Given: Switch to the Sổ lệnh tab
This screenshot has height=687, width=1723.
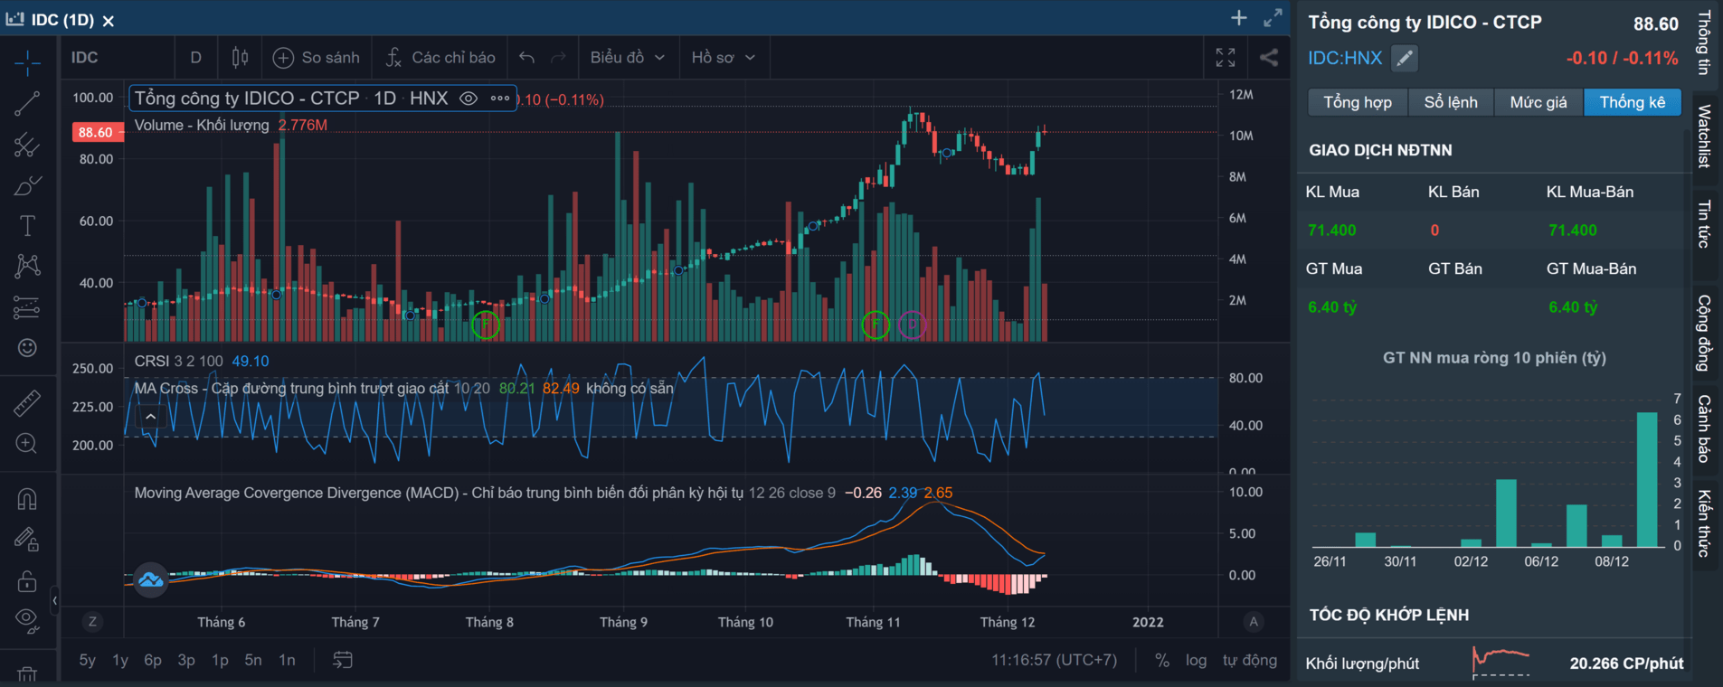Looking at the screenshot, I should tap(1450, 102).
